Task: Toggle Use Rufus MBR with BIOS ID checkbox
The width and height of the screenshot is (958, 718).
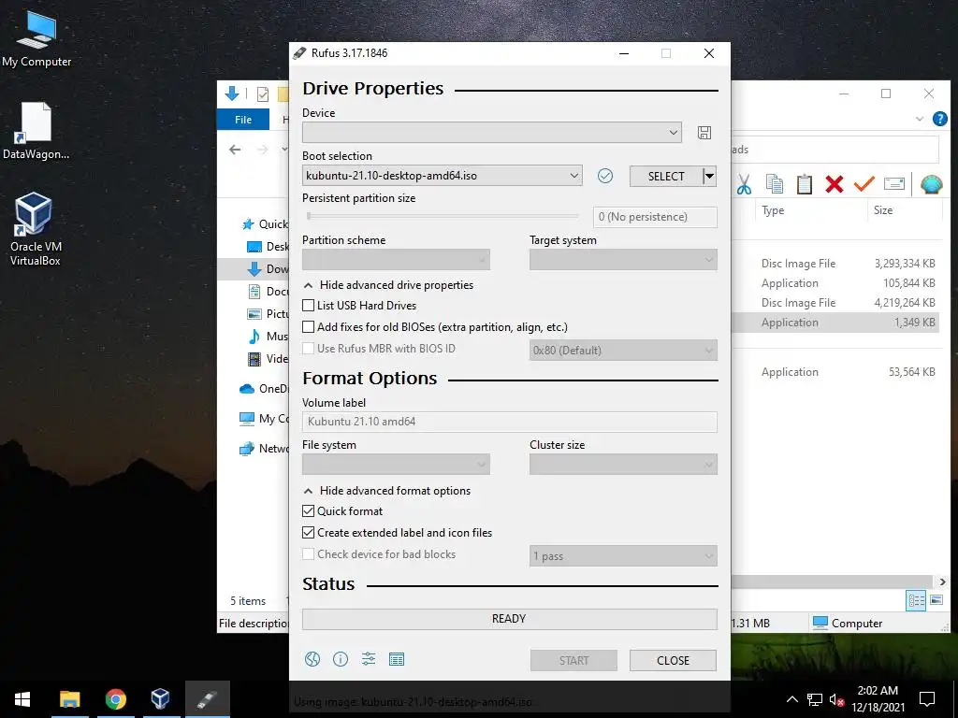Action: (x=309, y=349)
